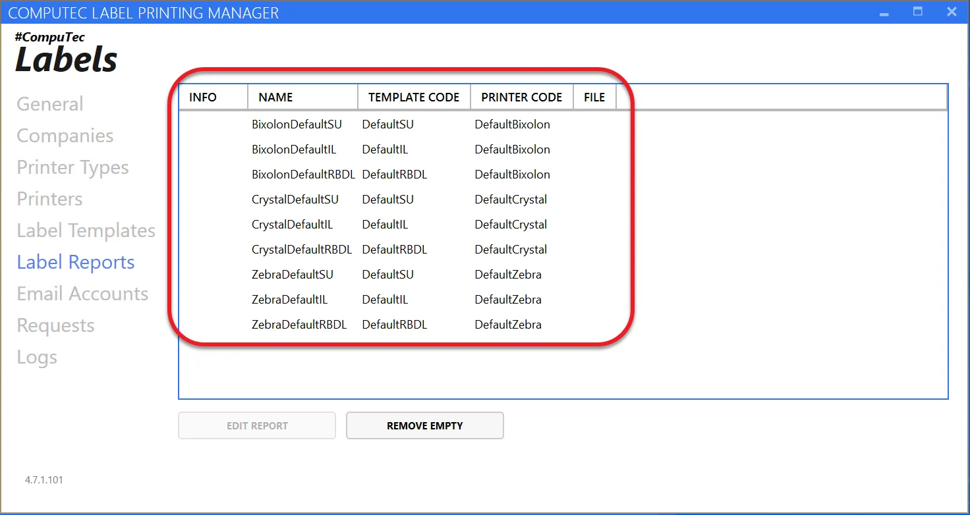Select Printers from the left menu
The width and height of the screenshot is (970, 515).
(49, 199)
